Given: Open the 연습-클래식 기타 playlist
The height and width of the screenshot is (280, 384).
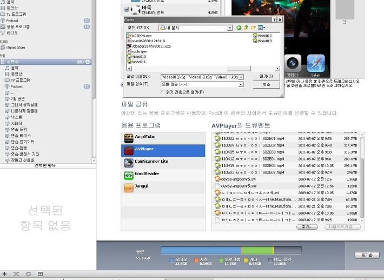Looking at the screenshot, I should click(22, 154).
